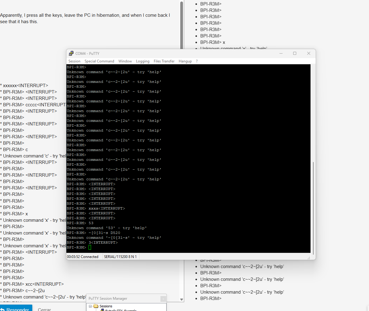This screenshot has height=311, width=369.
Task: Click the SERIAL/115200 8 N 1 status field
Action: (120, 257)
